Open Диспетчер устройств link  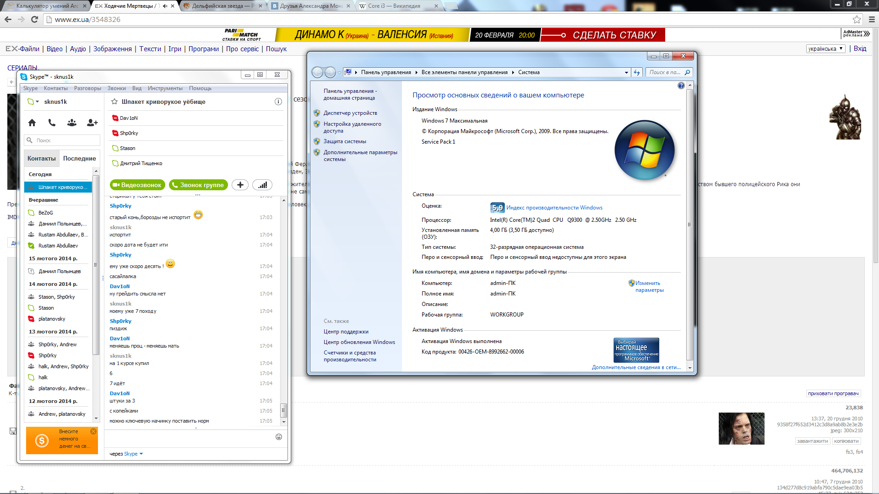350,113
